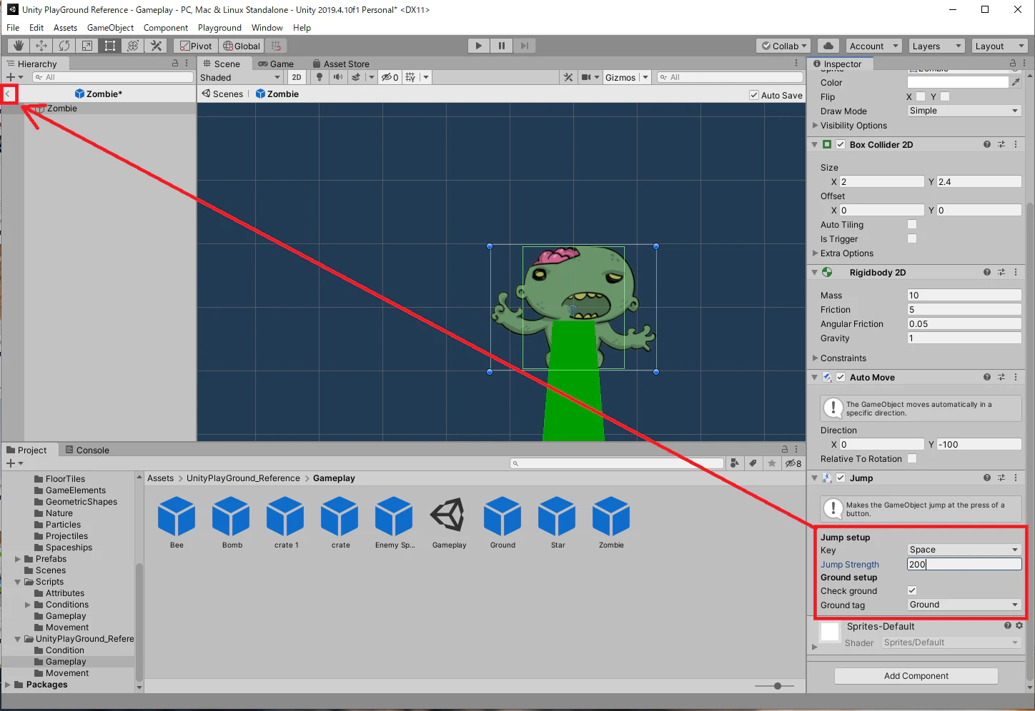This screenshot has height=711, width=1035.
Task: Toggle 2D view mode in Scene
Action: (297, 77)
